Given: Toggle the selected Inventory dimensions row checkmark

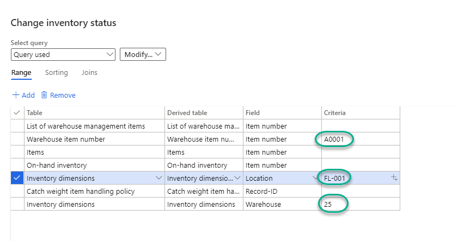Looking at the screenshot, I should 17,178.
